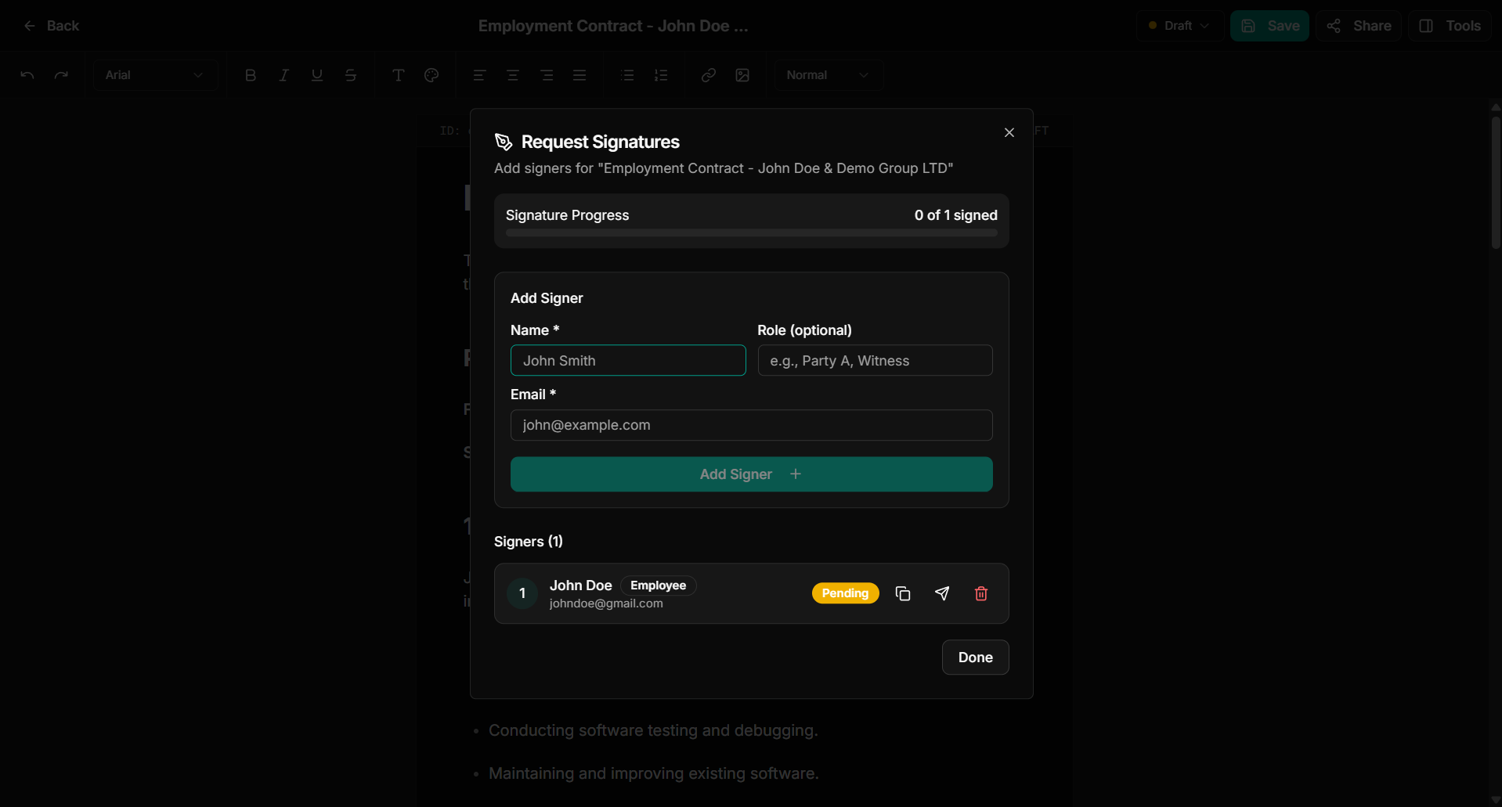Insert a numbered list
The image size is (1502, 807).
(661, 75)
